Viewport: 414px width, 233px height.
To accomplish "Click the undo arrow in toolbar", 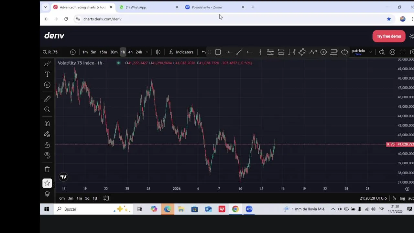I will click(203, 52).
